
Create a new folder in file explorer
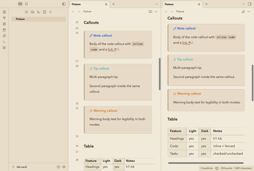pyautogui.click(x=33, y=12)
